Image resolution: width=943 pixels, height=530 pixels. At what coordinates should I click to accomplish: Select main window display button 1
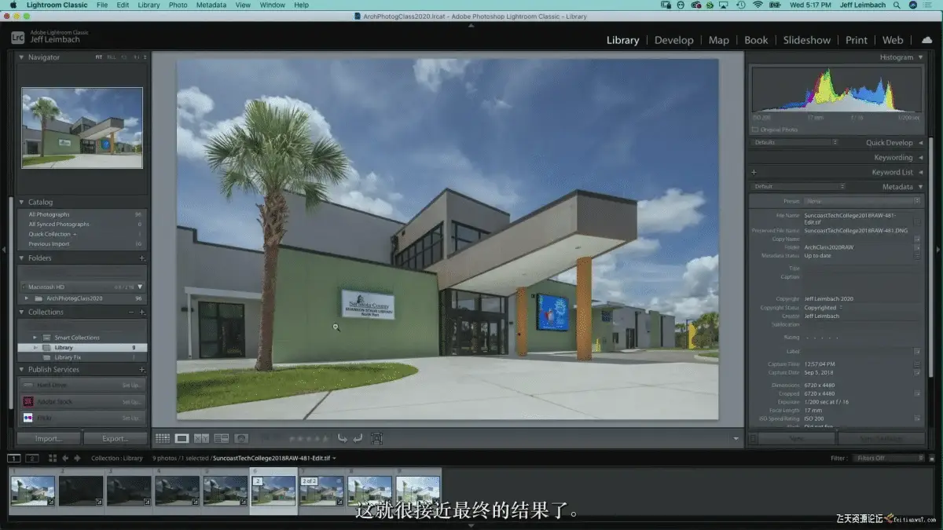point(14,458)
